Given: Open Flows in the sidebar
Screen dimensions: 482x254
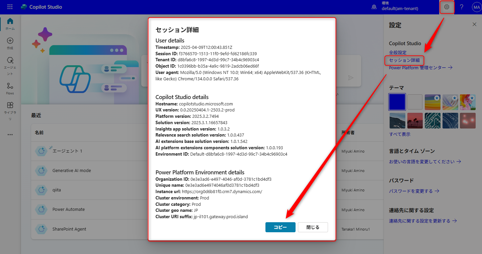Looking at the screenshot, I should 10,89.
